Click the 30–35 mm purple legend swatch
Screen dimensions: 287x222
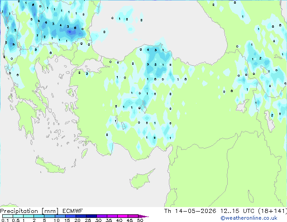102,216
